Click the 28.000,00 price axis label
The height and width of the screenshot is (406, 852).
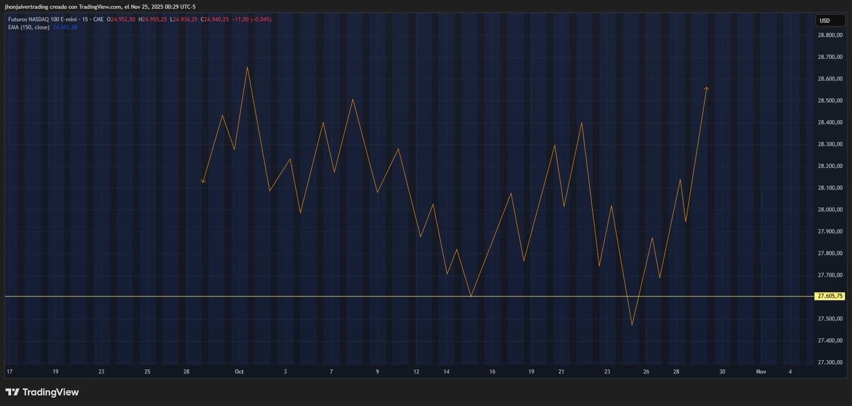click(x=829, y=210)
